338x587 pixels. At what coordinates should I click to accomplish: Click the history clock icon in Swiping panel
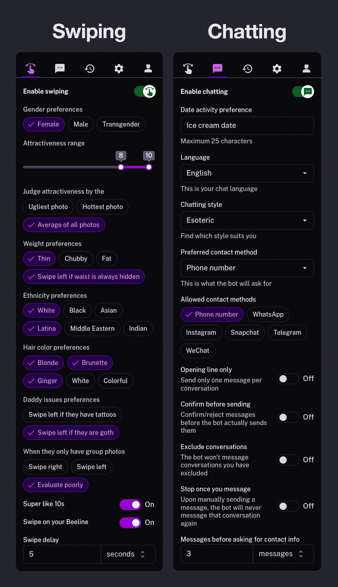[89, 68]
